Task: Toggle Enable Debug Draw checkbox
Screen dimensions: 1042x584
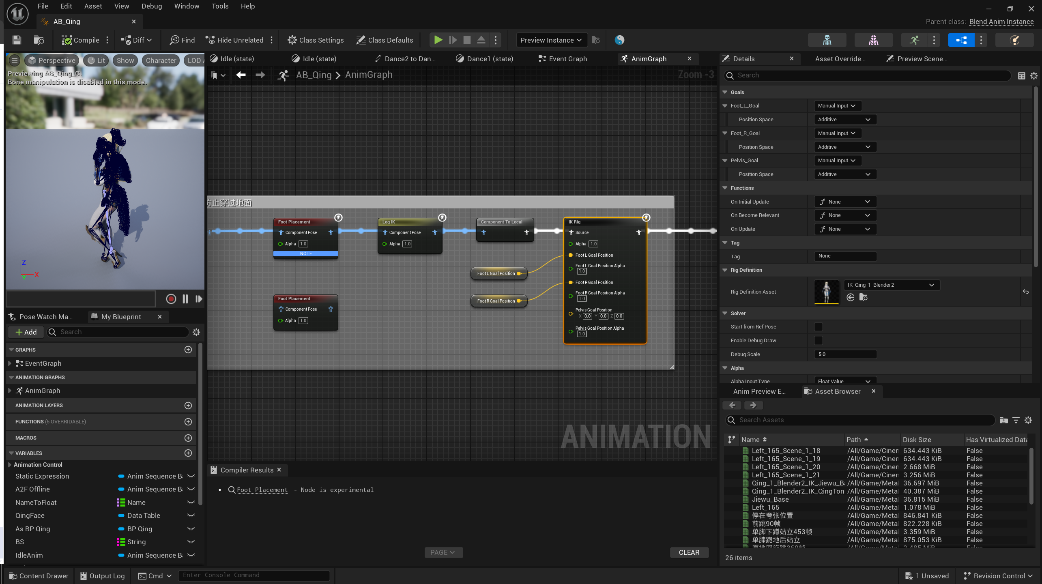Action: tap(819, 341)
